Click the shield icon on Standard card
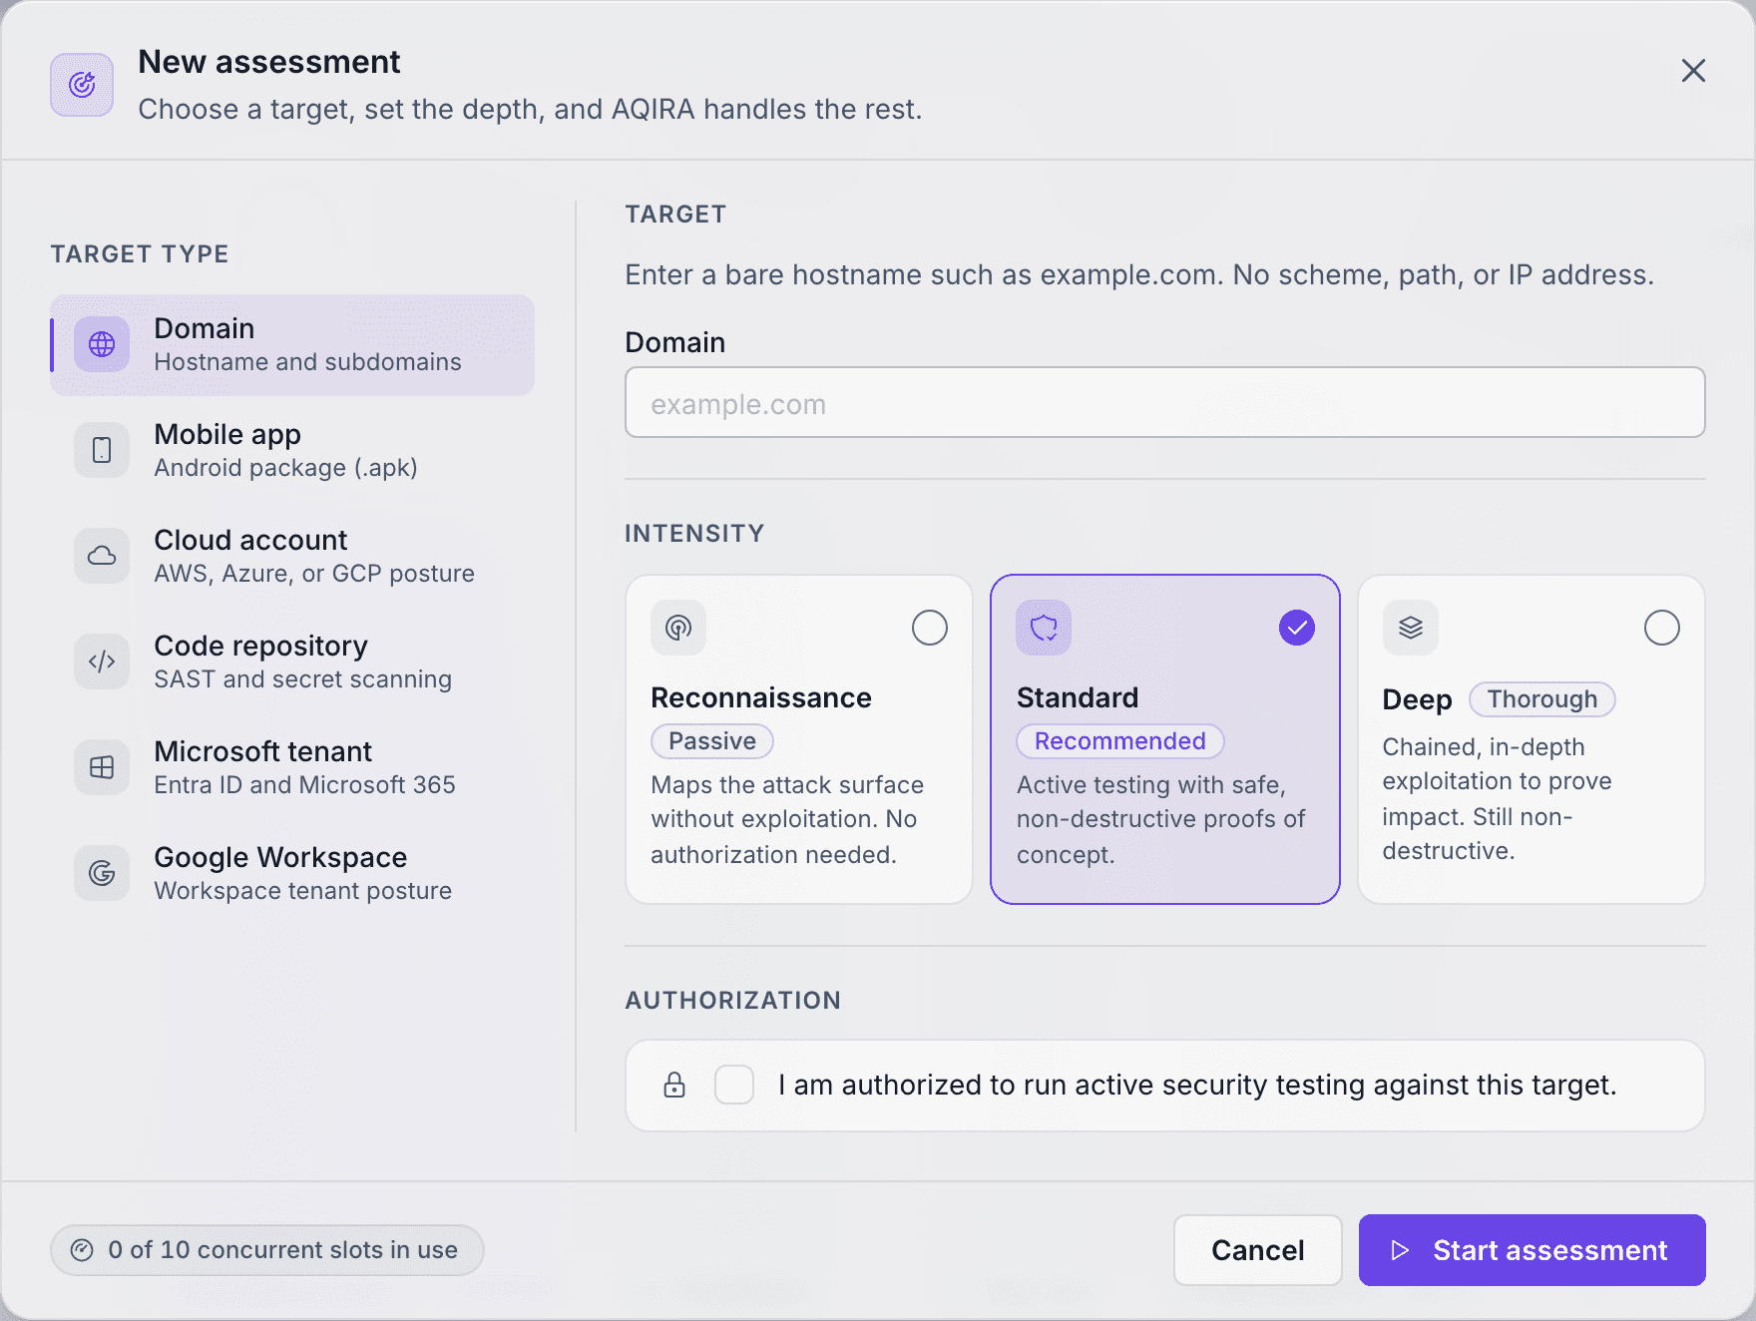 tap(1044, 628)
